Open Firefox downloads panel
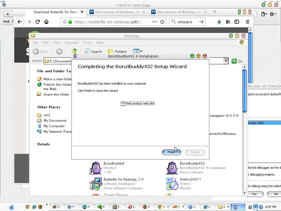This screenshot has height=211, width=281. (x=219, y=22)
